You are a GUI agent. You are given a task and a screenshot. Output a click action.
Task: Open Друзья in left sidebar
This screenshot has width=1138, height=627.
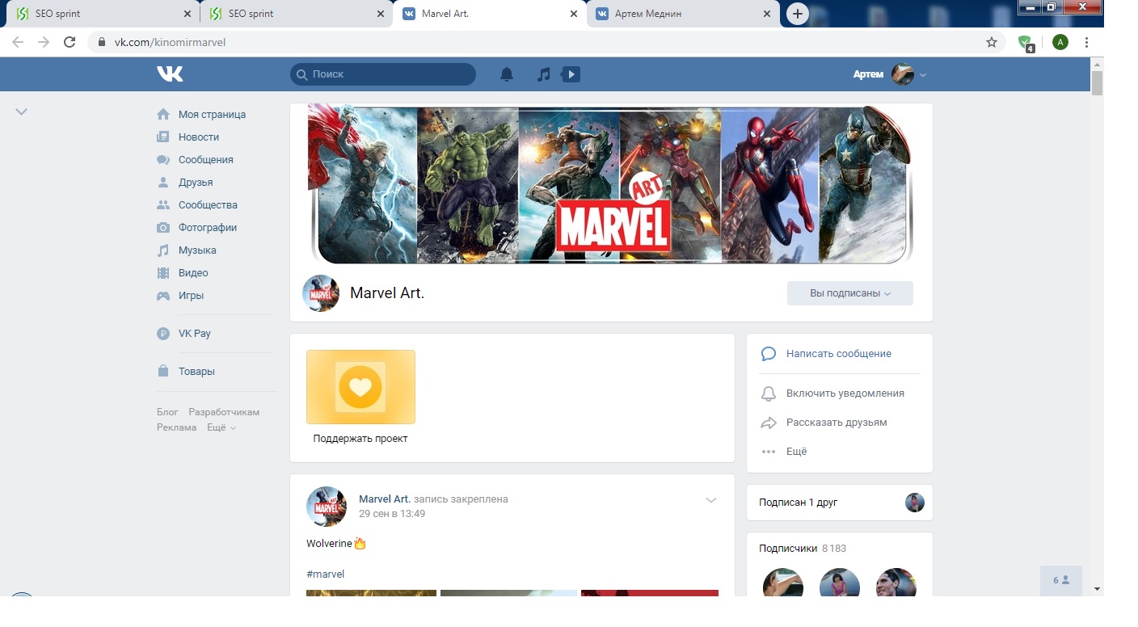[x=196, y=183]
